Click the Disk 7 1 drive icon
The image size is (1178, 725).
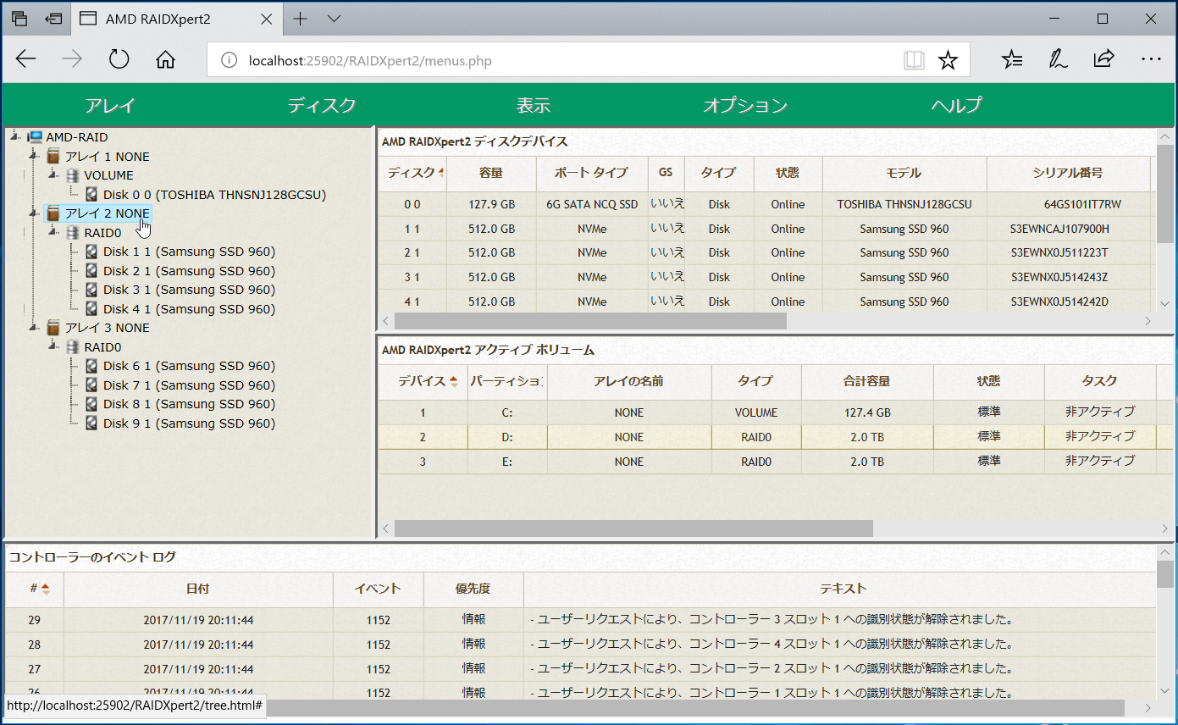pyautogui.click(x=92, y=385)
